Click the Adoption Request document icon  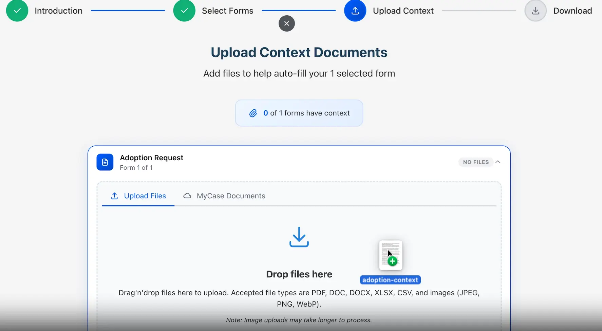pos(105,162)
